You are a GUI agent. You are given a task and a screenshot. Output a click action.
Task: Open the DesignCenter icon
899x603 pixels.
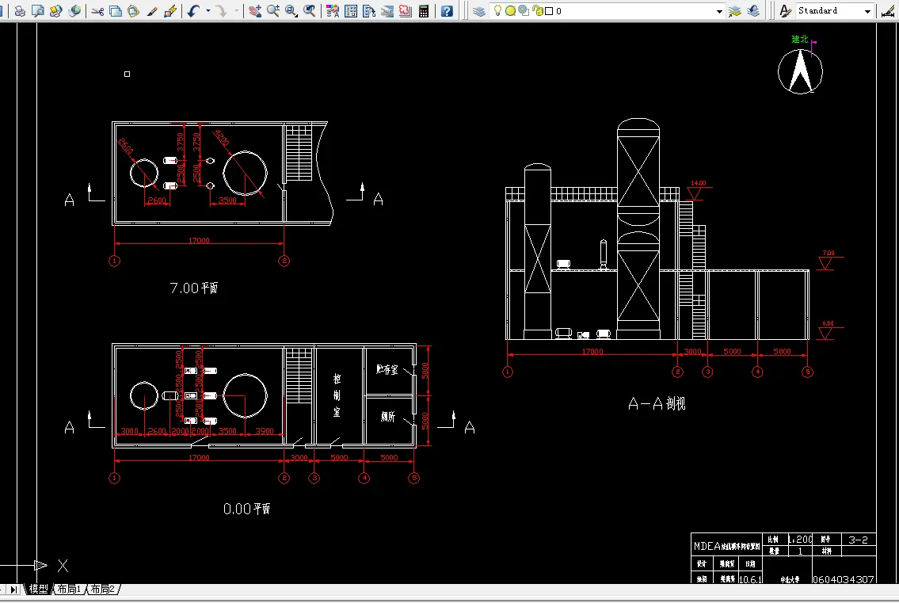[x=351, y=11]
